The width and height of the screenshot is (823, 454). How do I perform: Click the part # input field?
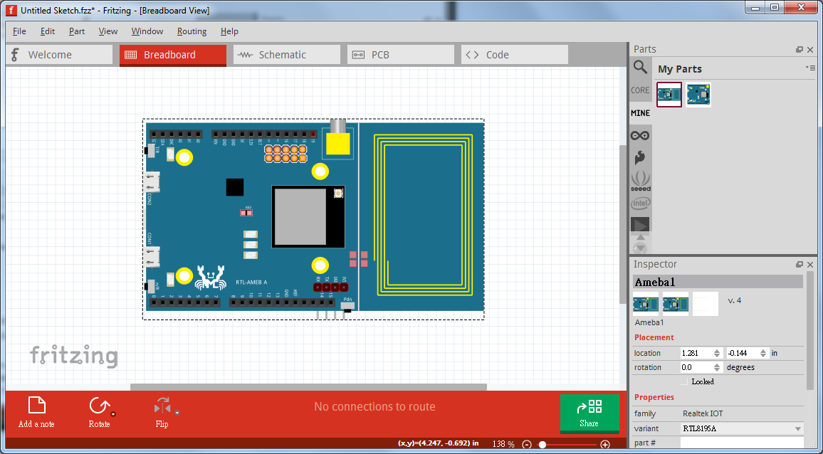[x=742, y=443]
